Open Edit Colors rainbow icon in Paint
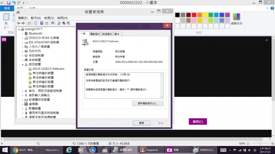This screenshot has width=275, height=154. [236, 17]
